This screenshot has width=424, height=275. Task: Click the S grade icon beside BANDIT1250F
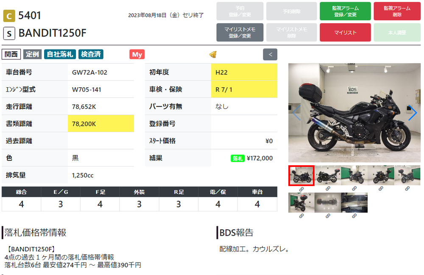click(x=9, y=33)
